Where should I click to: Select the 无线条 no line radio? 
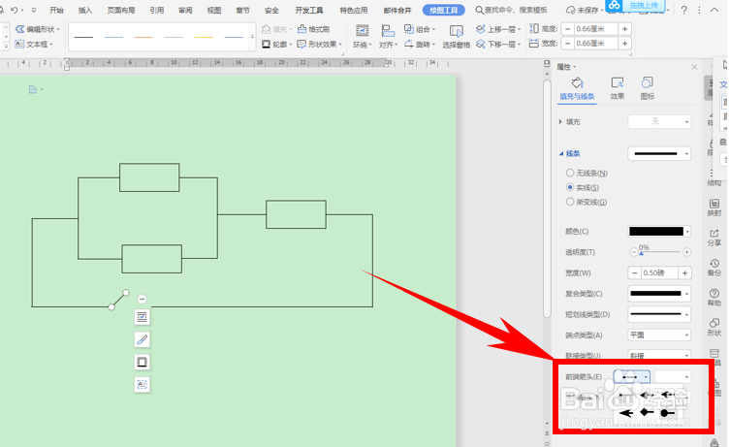pyautogui.click(x=570, y=173)
